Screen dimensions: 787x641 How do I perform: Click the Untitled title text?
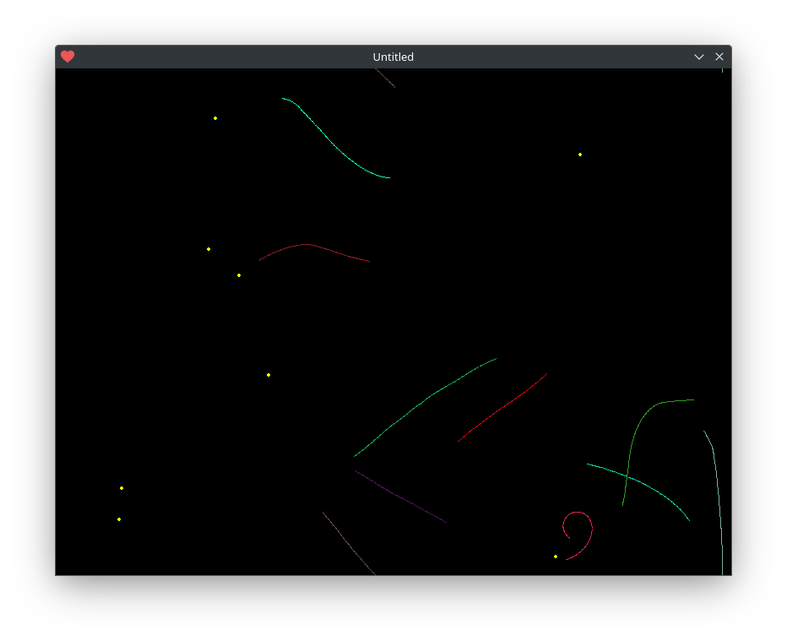click(393, 57)
